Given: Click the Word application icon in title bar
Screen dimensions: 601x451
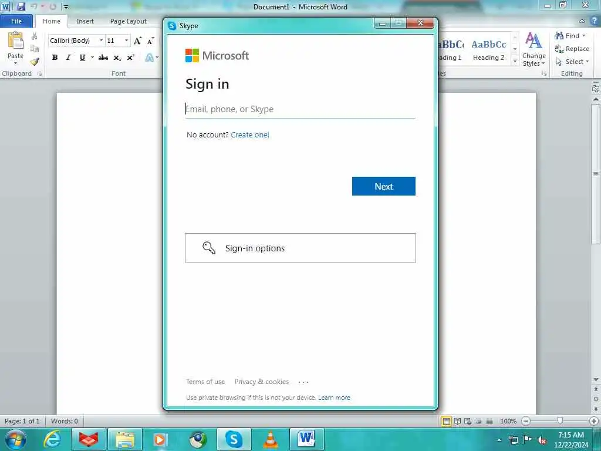Looking at the screenshot, I should tap(5, 6).
